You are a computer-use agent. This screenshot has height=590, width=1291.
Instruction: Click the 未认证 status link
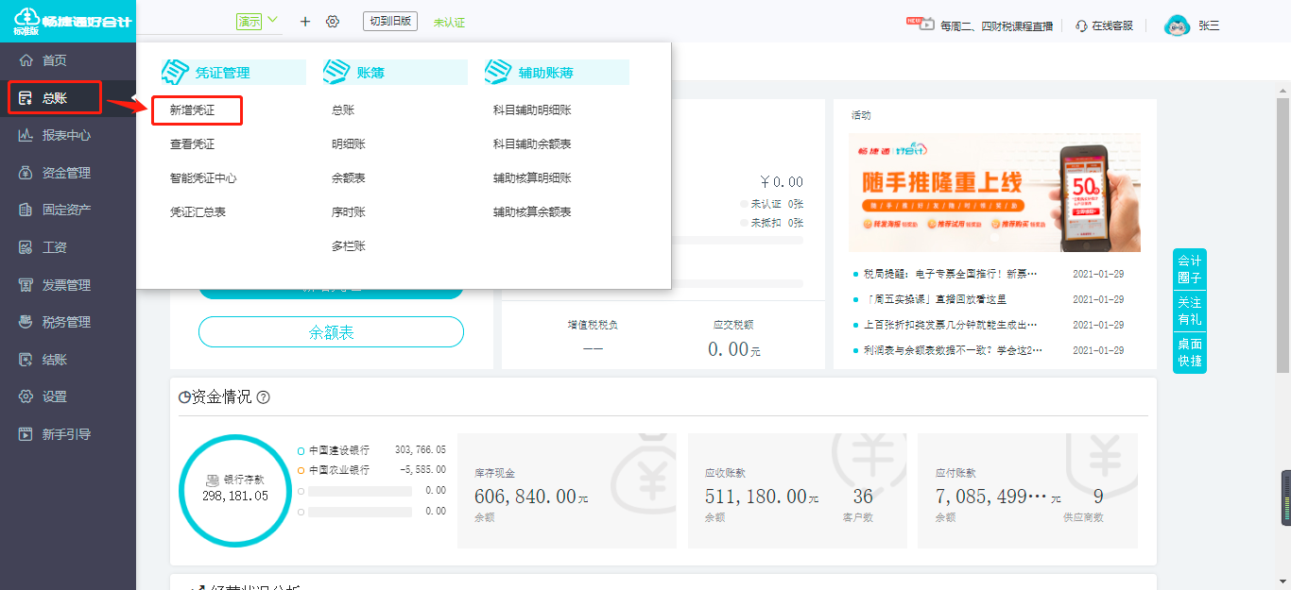pyautogui.click(x=449, y=23)
